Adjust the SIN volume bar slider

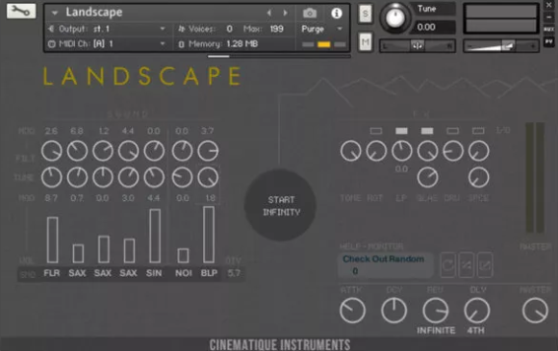click(x=155, y=237)
